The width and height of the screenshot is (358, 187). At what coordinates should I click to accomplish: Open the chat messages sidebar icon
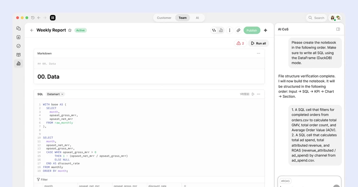click(x=19, y=29)
